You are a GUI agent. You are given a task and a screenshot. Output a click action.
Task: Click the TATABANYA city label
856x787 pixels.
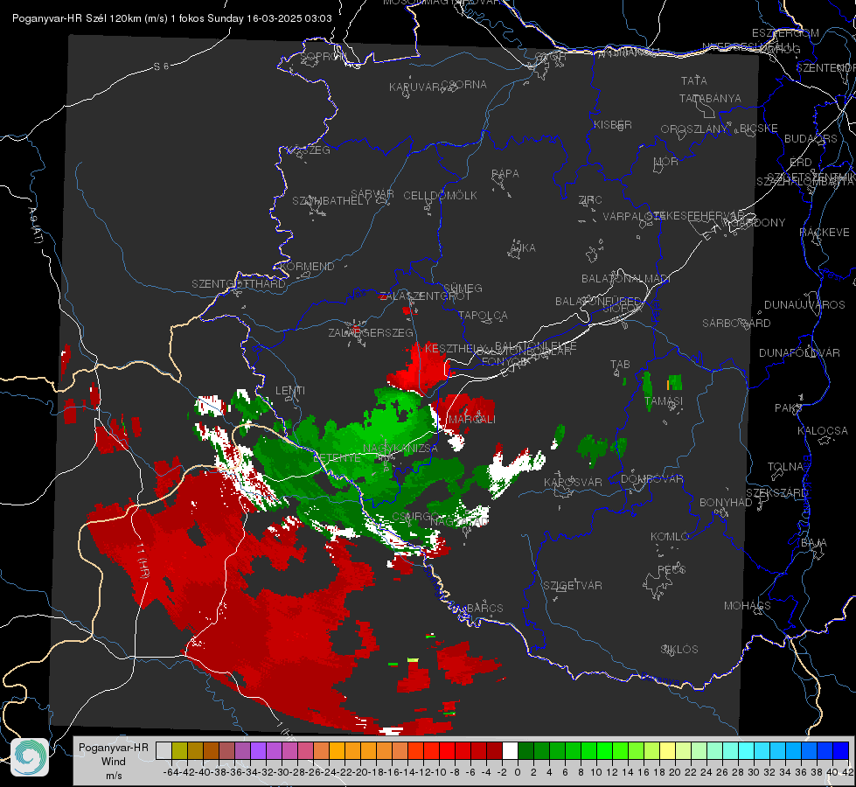point(710,99)
